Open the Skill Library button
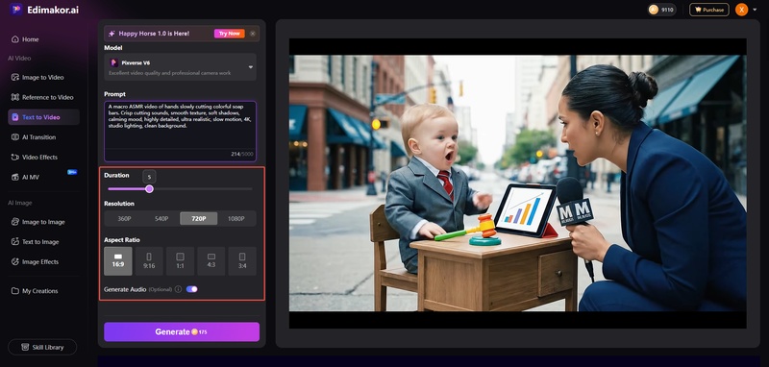Viewport: 769px width, 367px height. click(42, 348)
